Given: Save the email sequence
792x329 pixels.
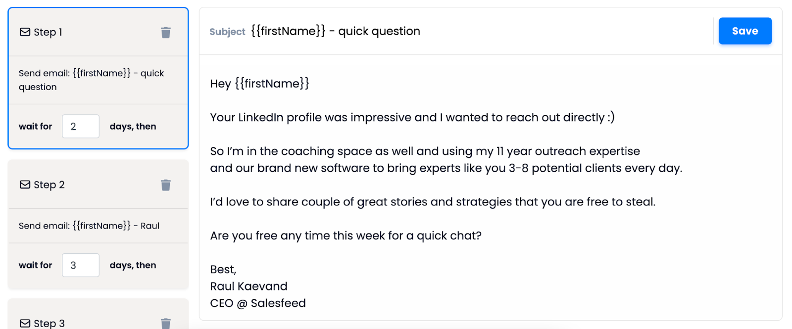Looking at the screenshot, I should [x=744, y=31].
